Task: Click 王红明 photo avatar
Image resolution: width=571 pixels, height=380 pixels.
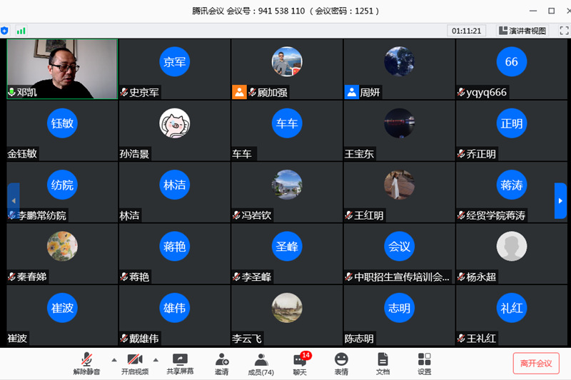Action: click(399, 185)
